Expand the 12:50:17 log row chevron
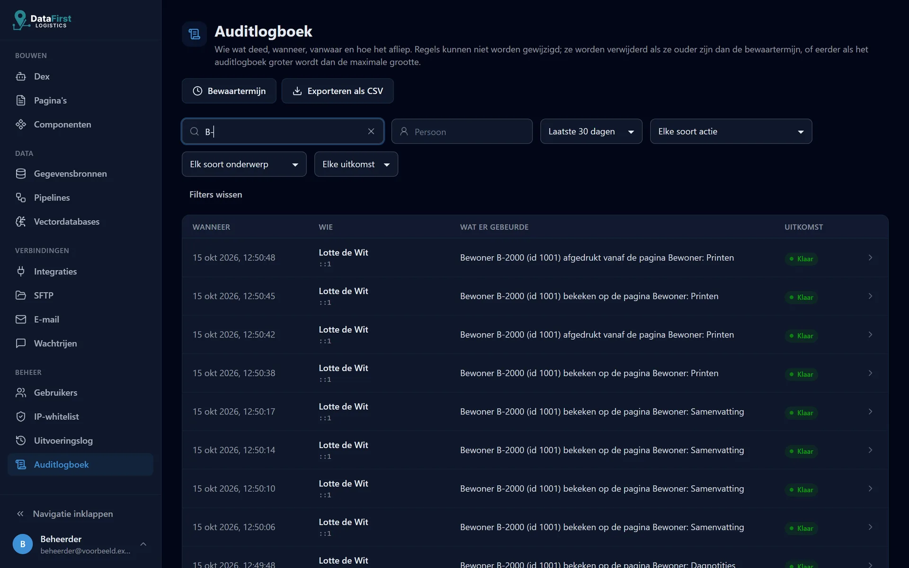The image size is (909, 568). 870,412
